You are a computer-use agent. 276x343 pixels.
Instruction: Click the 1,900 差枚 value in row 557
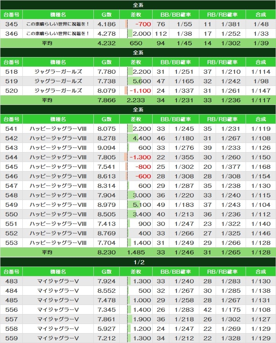click(142, 319)
